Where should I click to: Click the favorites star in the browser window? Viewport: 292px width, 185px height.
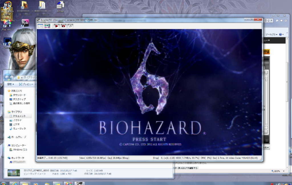coord(281,21)
